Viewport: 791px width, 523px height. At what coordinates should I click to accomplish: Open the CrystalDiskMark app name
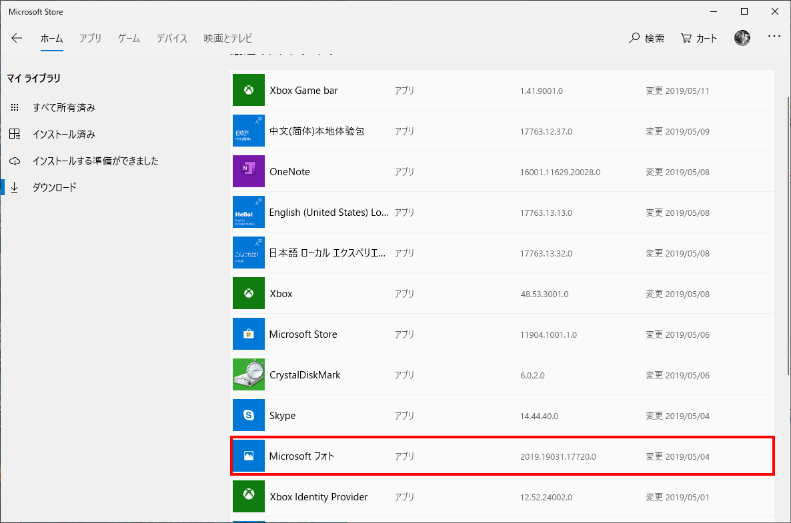[305, 375]
